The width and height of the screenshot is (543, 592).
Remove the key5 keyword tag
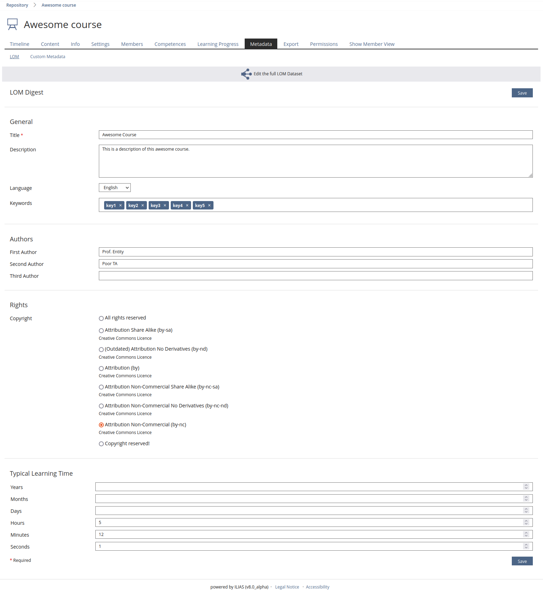[x=209, y=206]
